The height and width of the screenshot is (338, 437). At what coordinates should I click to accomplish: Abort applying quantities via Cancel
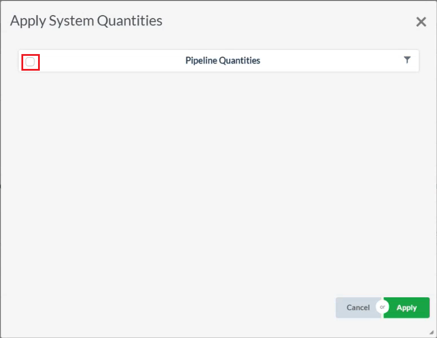pyautogui.click(x=358, y=308)
